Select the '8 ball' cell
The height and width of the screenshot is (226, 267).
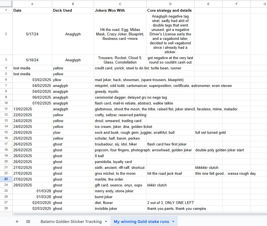pyautogui.click(x=120, y=156)
